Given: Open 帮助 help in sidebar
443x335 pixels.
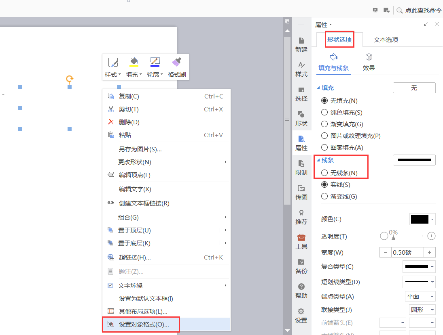Looking at the screenshot, I should 301,291.
